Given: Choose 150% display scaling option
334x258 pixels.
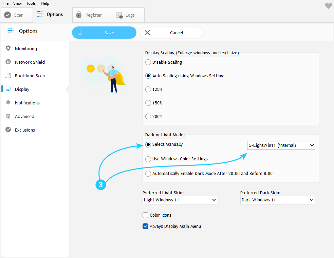Looking at the screenshot, I should coord(148,103).
